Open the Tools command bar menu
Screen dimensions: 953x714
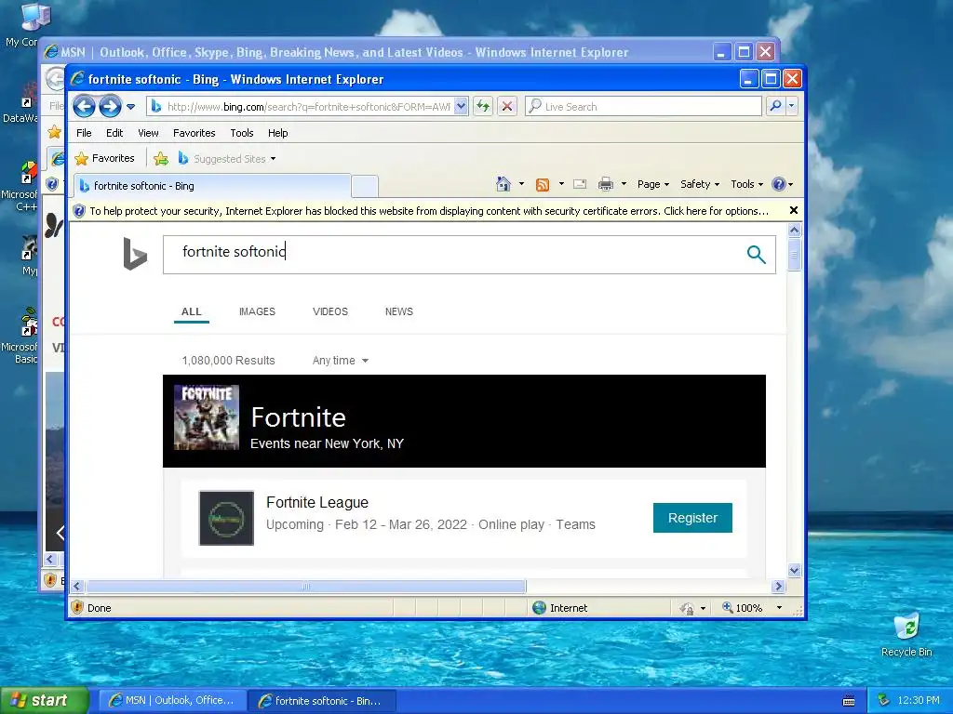746,184
